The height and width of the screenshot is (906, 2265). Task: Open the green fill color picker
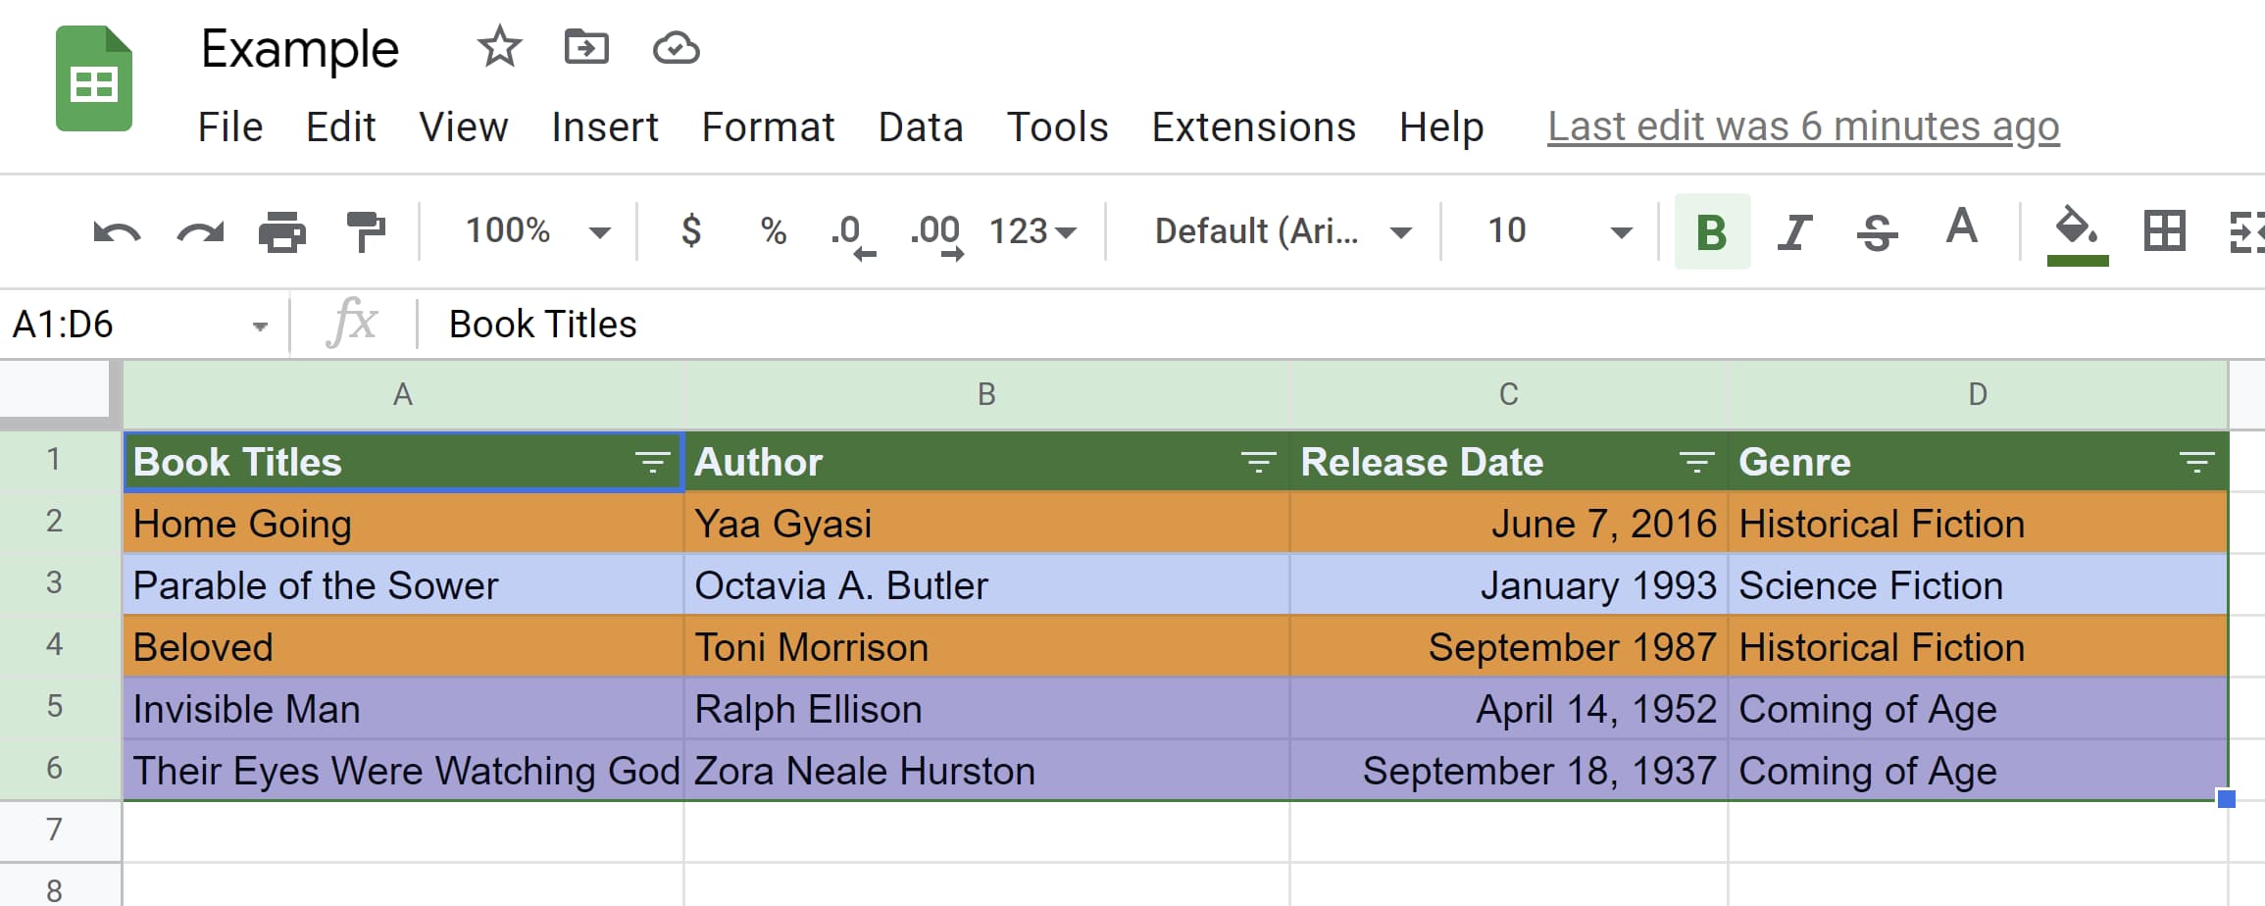point(2077,234)
